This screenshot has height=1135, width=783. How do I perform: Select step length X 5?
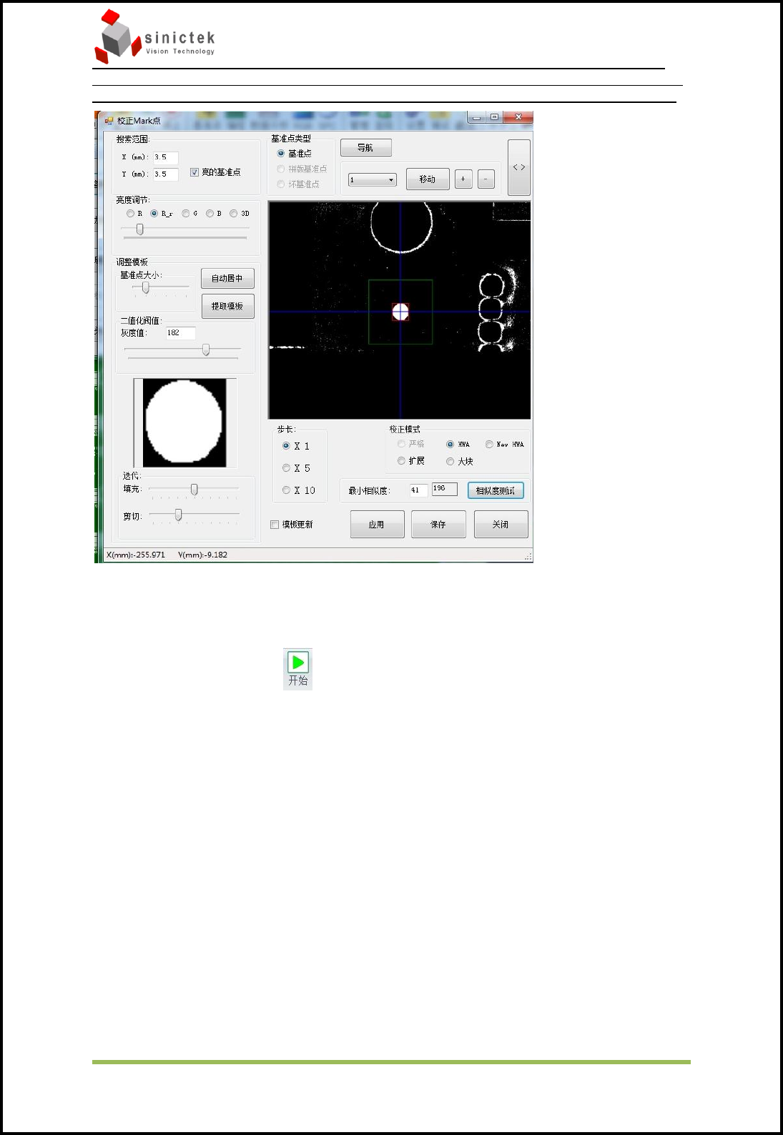click(286, 468)
